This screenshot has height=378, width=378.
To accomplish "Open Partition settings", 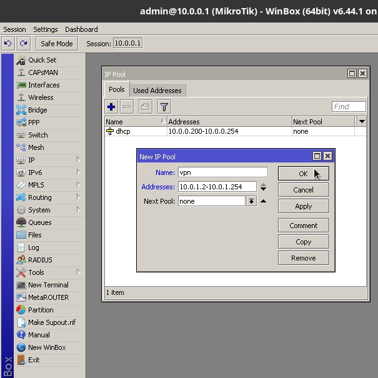I will coord(50,310).
